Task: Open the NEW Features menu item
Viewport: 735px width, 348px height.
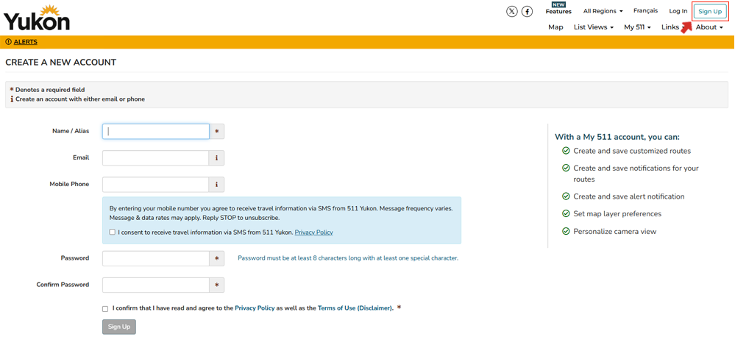Action: 558,8
